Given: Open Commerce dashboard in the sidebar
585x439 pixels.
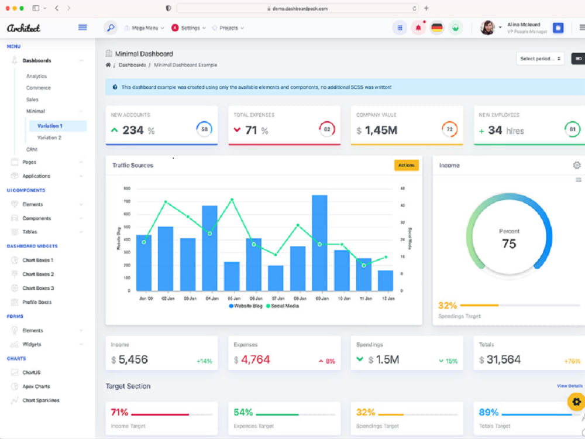Looking at the screenshot, I should 38,88.
